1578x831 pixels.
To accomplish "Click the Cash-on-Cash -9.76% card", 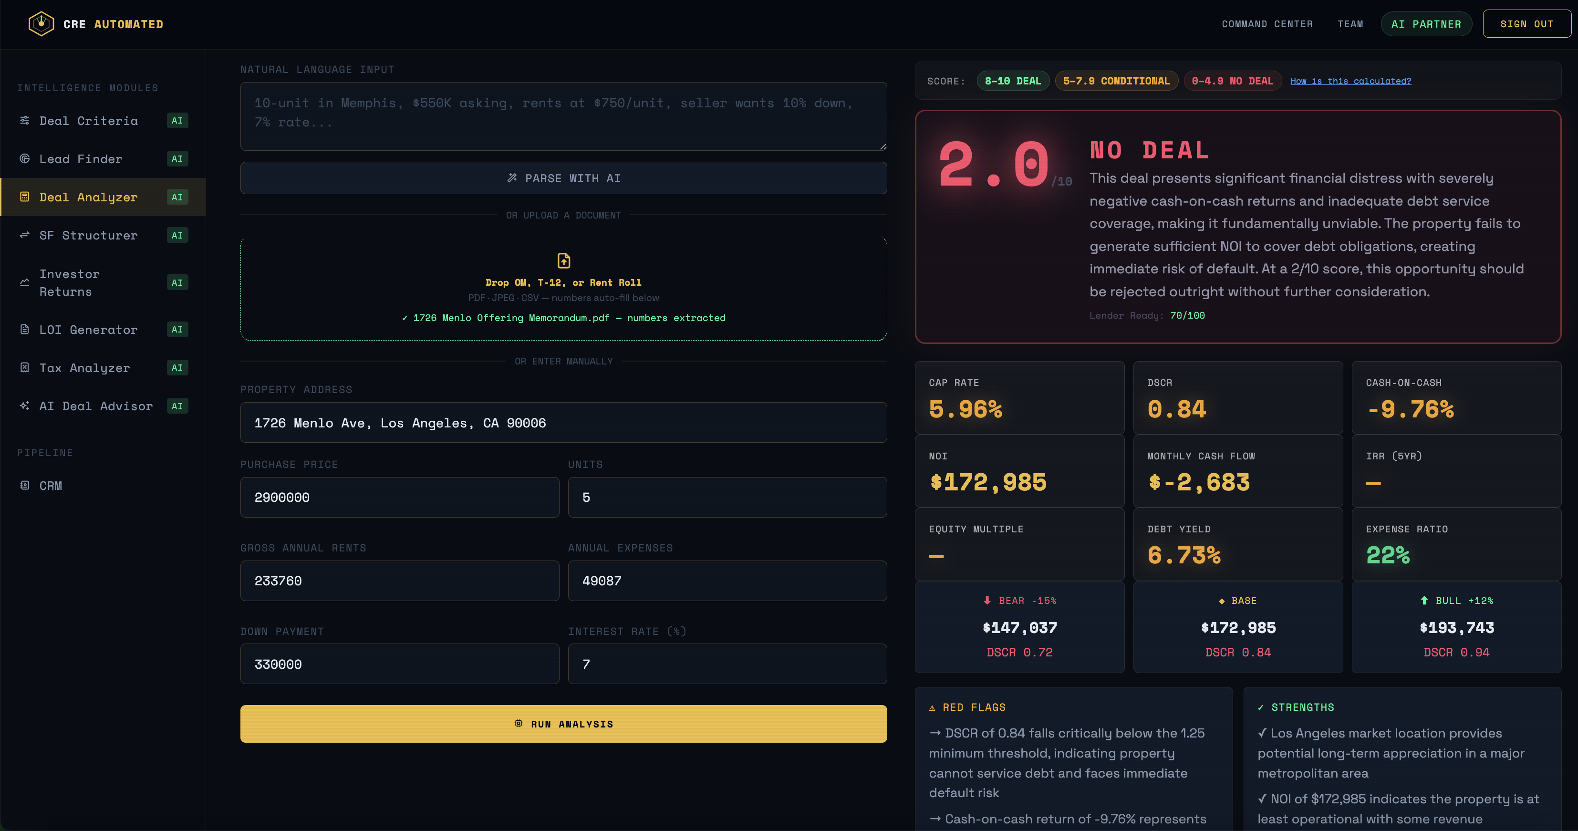I will (x=1456, y=397).
